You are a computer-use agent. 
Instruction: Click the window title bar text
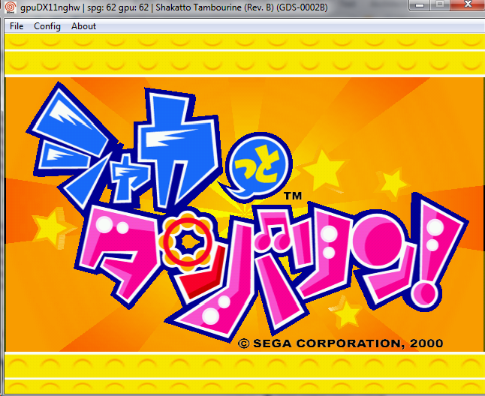pyautogui.click(x=174, y=7)
